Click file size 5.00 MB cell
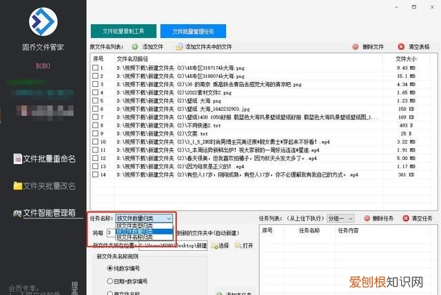 point(406,158)
